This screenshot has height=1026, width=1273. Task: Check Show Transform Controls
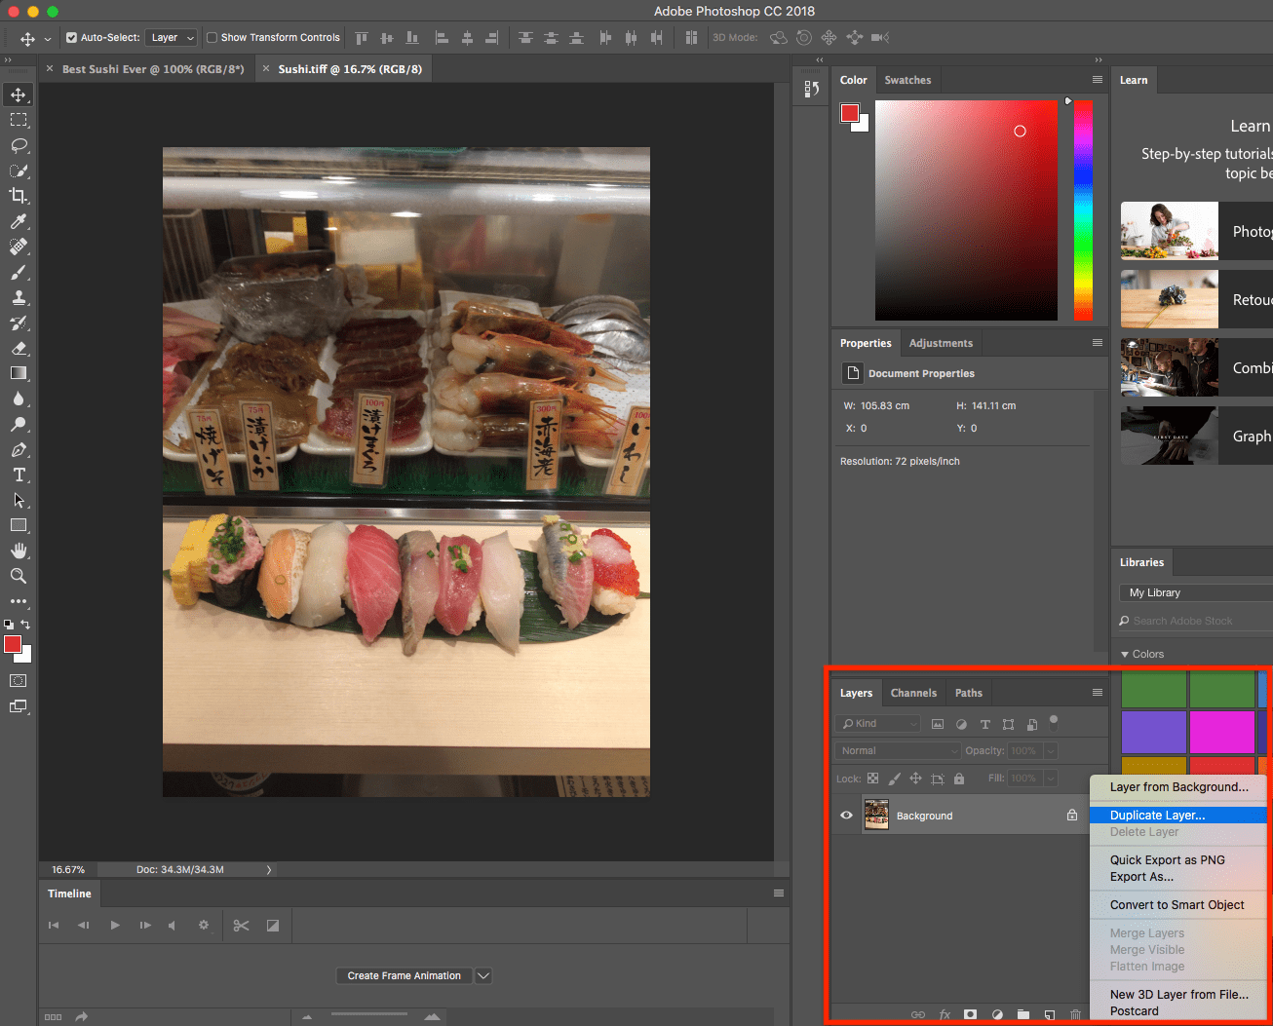point(211,37)
